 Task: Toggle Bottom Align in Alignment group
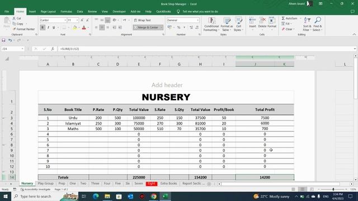[107, 20]
